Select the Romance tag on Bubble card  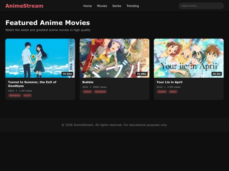(x=100, y=92)
